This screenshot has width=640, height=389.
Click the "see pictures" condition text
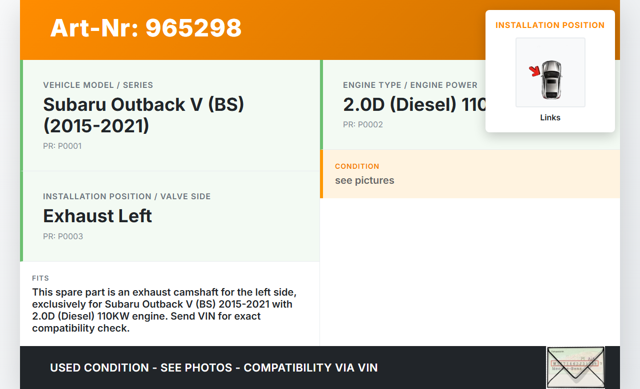[364, 180]
